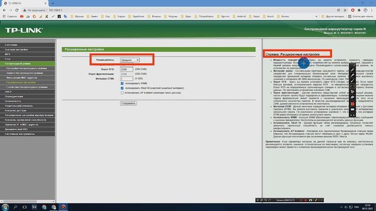Open Системные инструменты menu item
Image resolution: width=376 pixels, height=211 pixels.
(x=28, y=134)
